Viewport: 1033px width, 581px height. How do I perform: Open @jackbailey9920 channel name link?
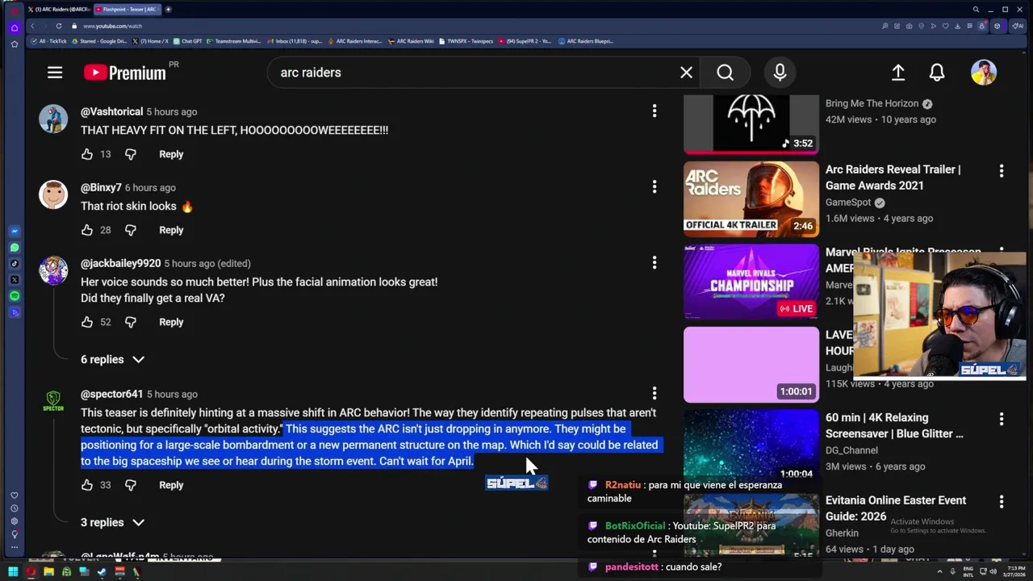[120, 263]
